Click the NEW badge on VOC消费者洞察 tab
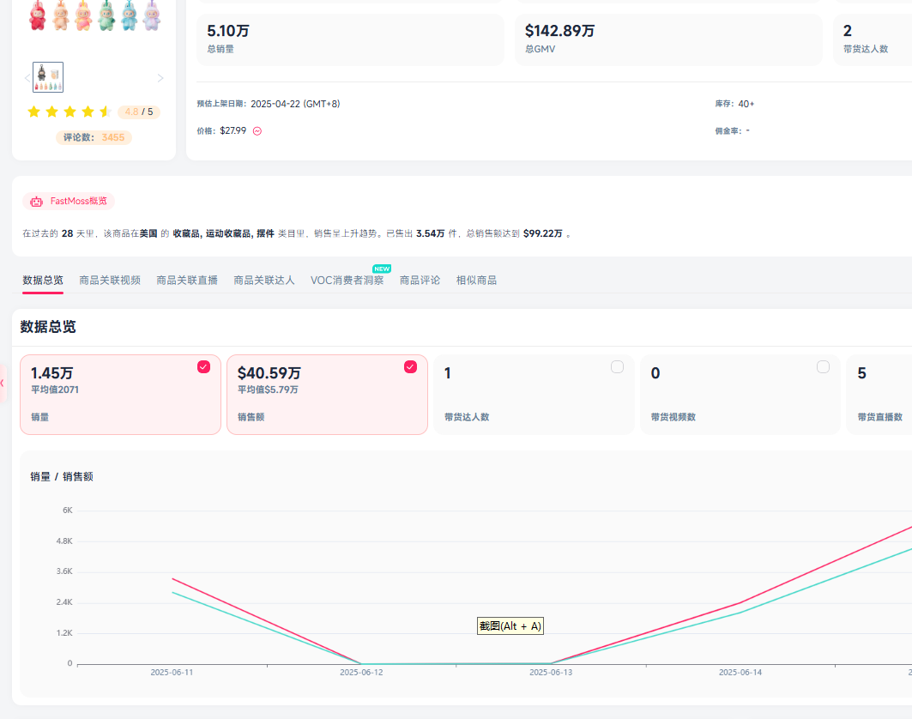This screenshot has height=719, width=912. coord(380,268)
